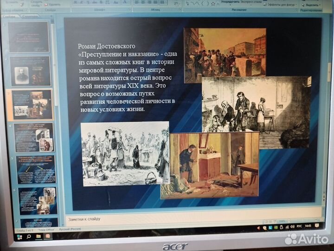Click the star shape in the shapes gallery
This screenshot has width=334, height=251.
[213, 3]
